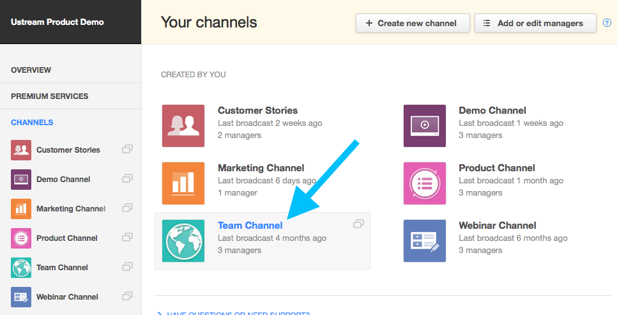Open Customer Stories card thumbnail

pos(183,126)
